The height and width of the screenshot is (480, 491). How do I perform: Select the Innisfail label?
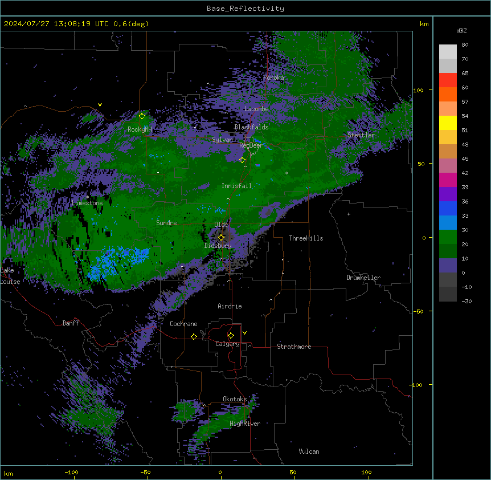[x=236, y=186]
